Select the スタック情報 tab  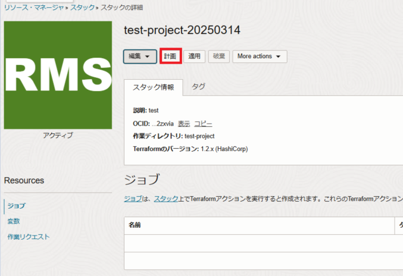[154, 87]
